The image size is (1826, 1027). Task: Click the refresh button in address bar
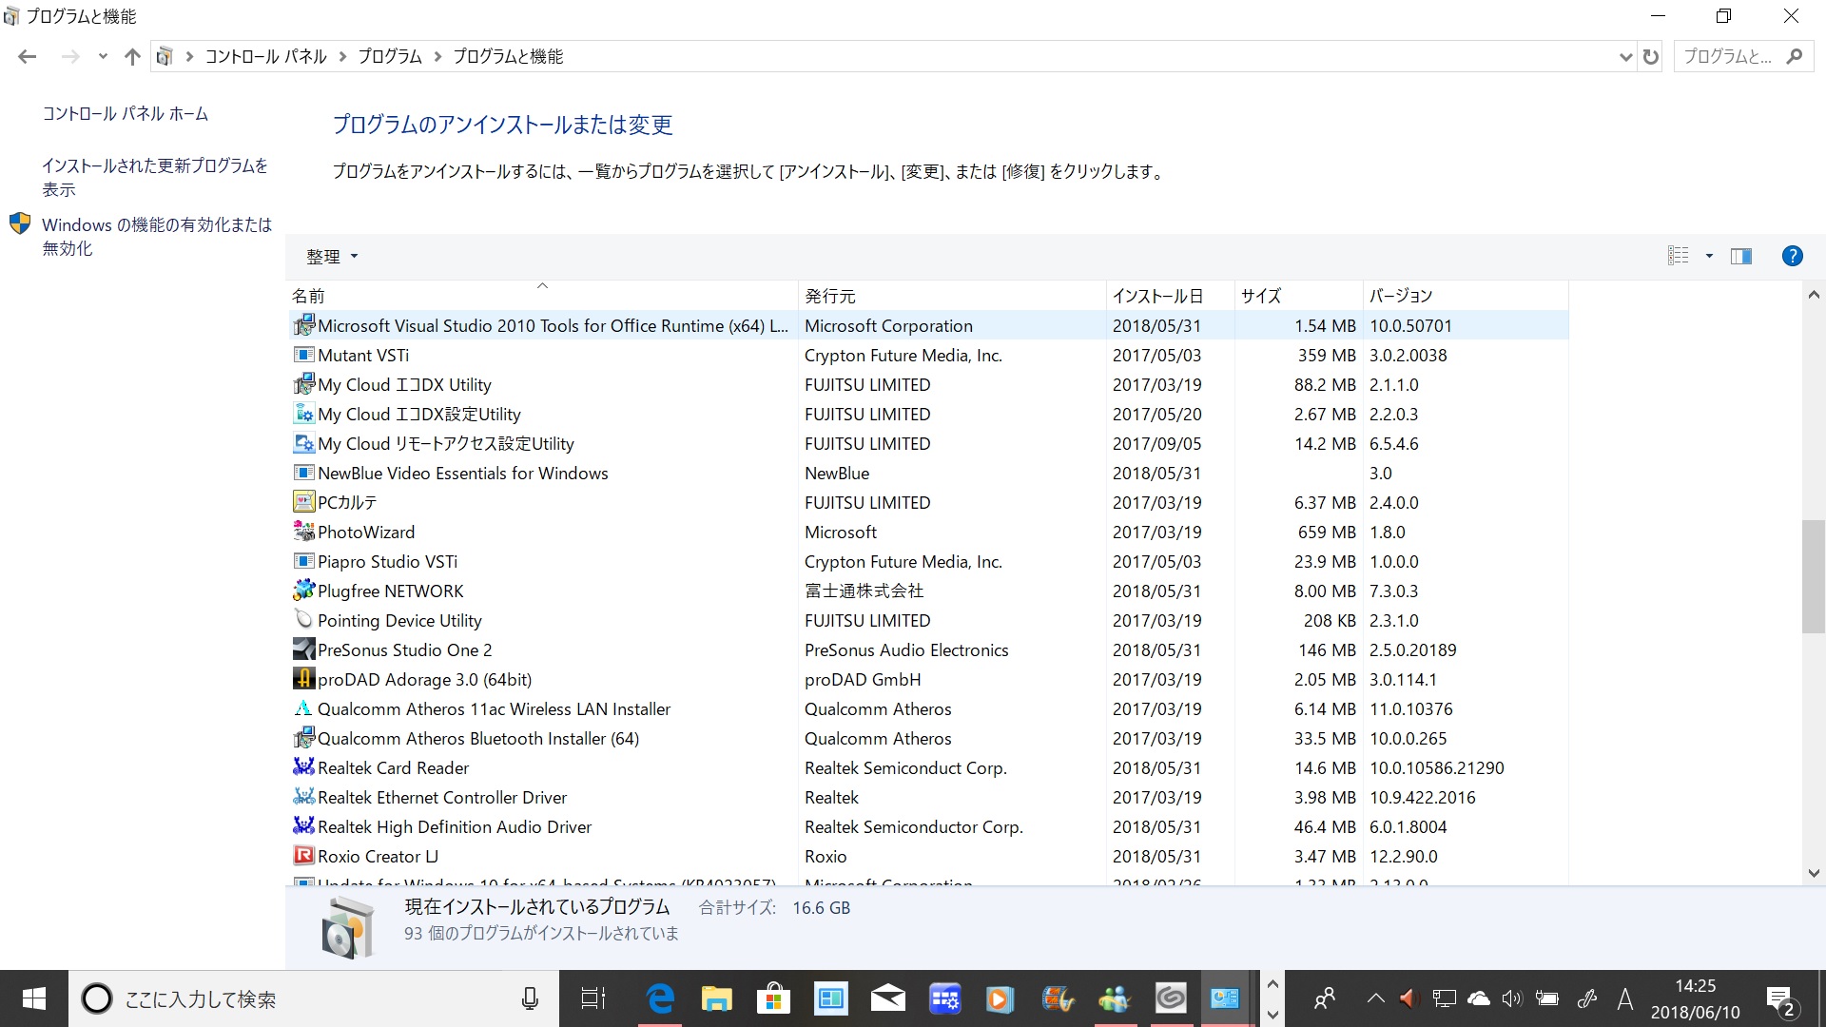(x=1651, y=57)
